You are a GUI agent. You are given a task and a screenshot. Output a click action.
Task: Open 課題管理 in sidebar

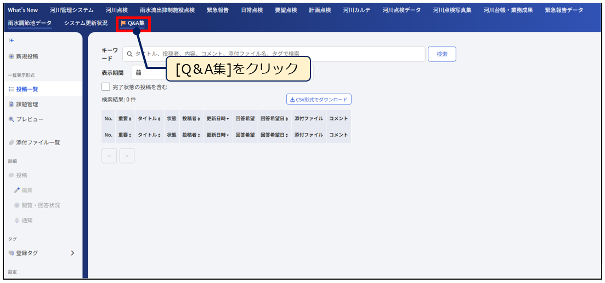click(27, 105)
